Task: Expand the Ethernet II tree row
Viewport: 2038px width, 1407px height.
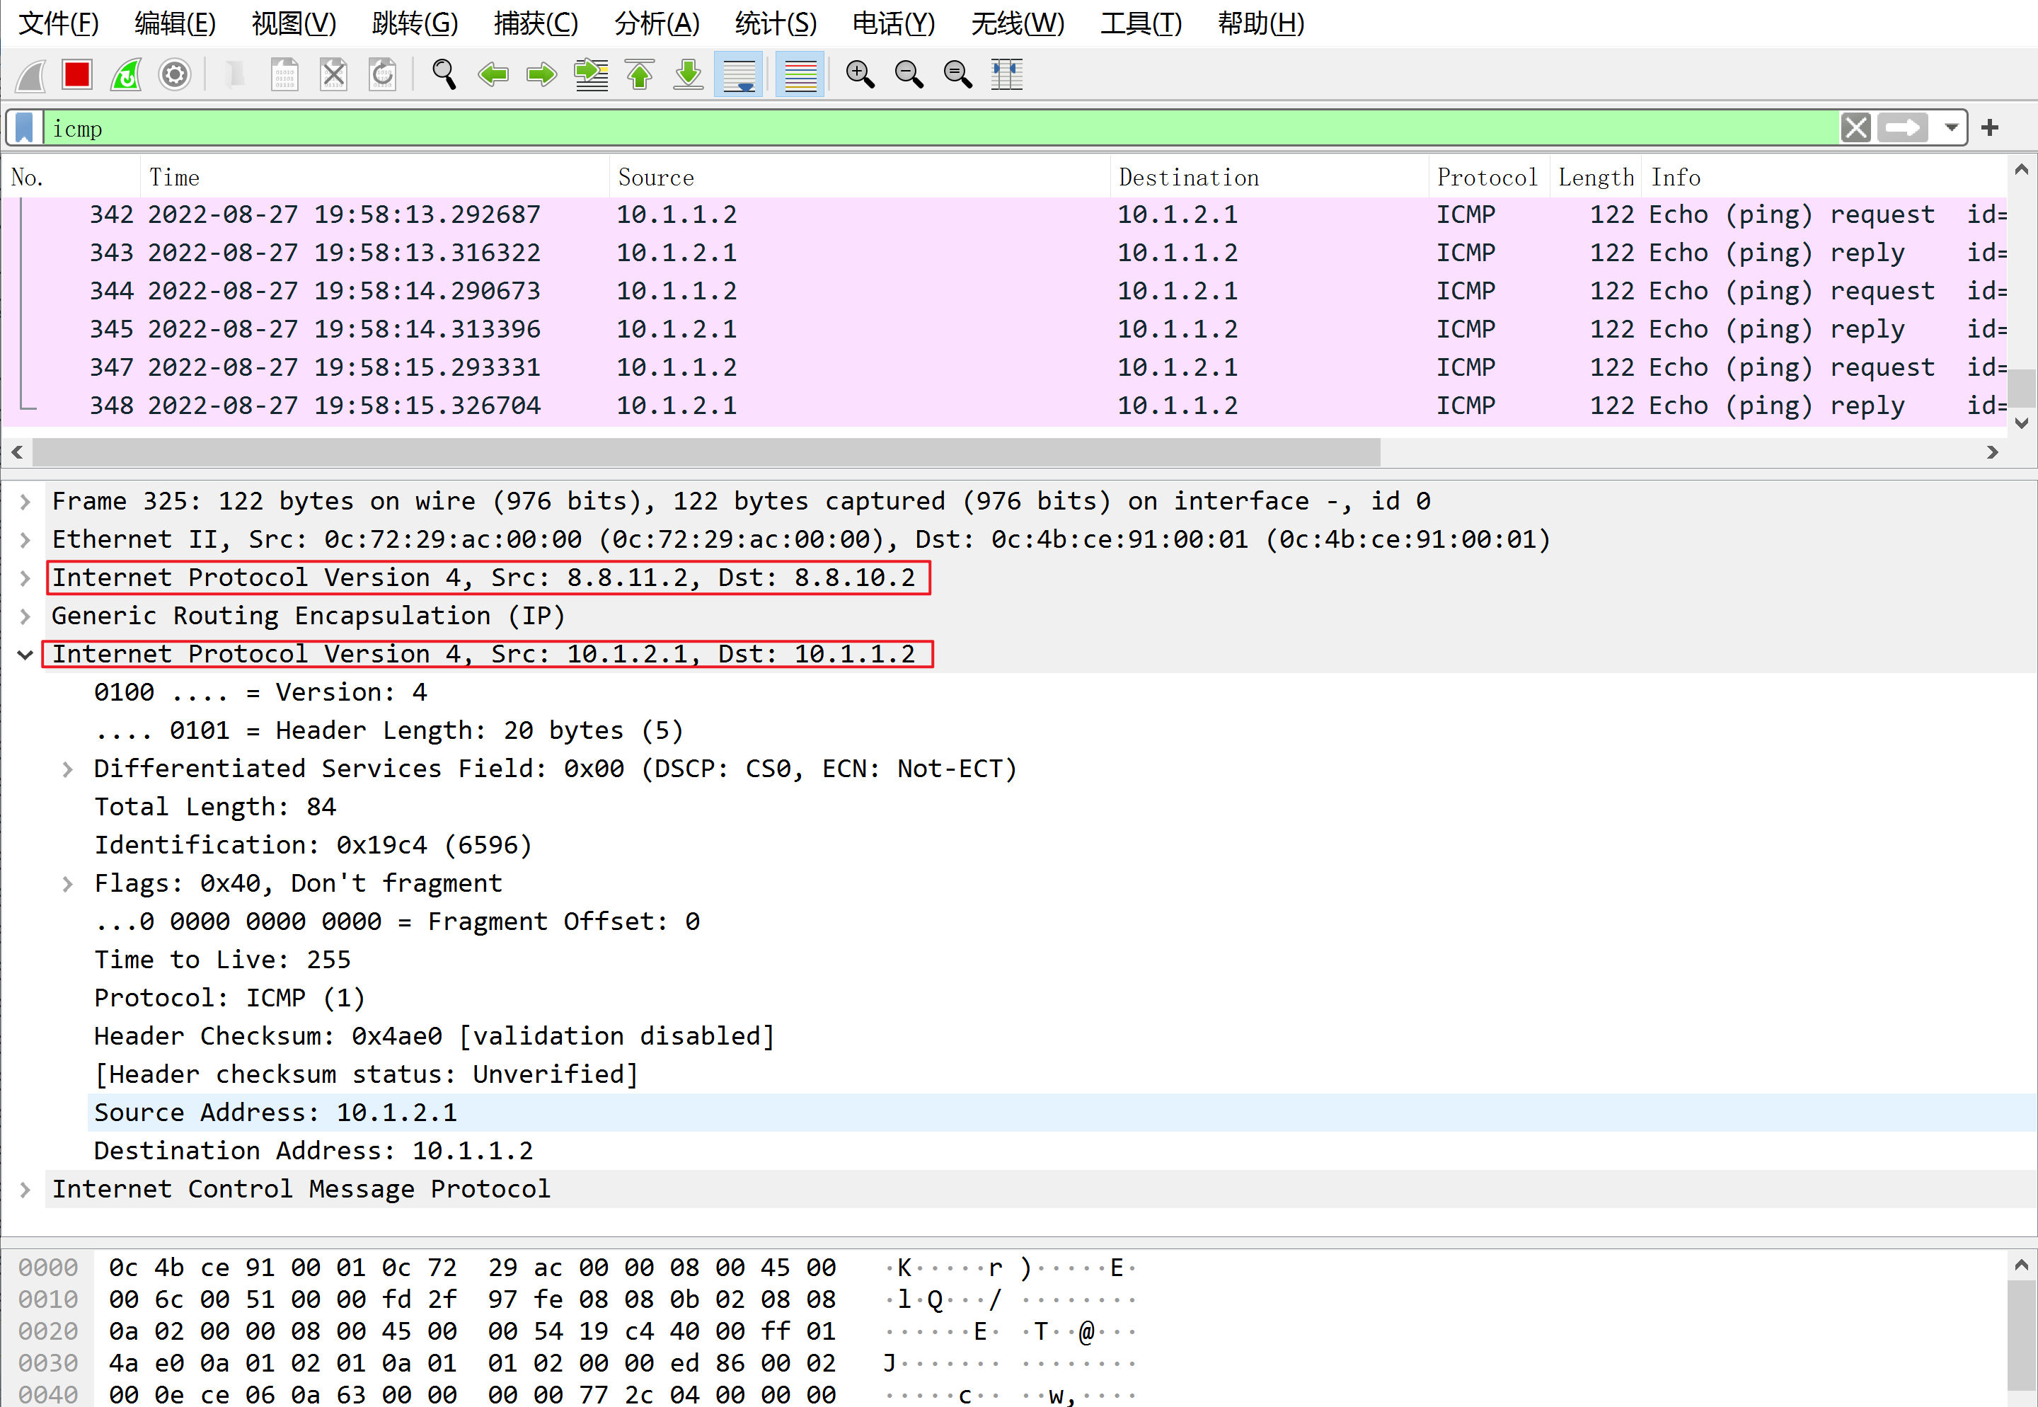Action: (25, 539)
